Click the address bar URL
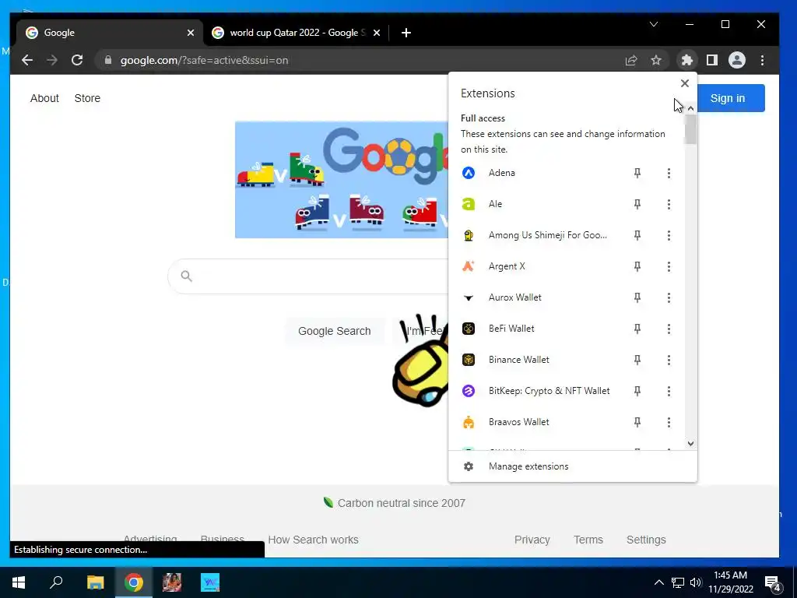The image size is (797, 598). point(205,60)
